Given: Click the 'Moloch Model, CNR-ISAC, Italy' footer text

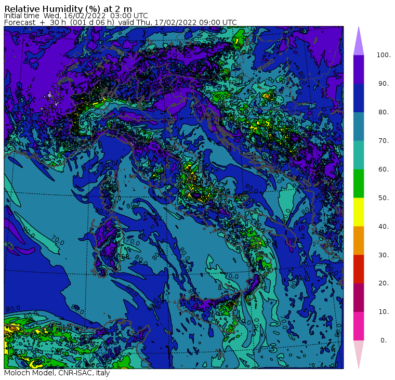Looking at the screenshot, I should 57,373.
